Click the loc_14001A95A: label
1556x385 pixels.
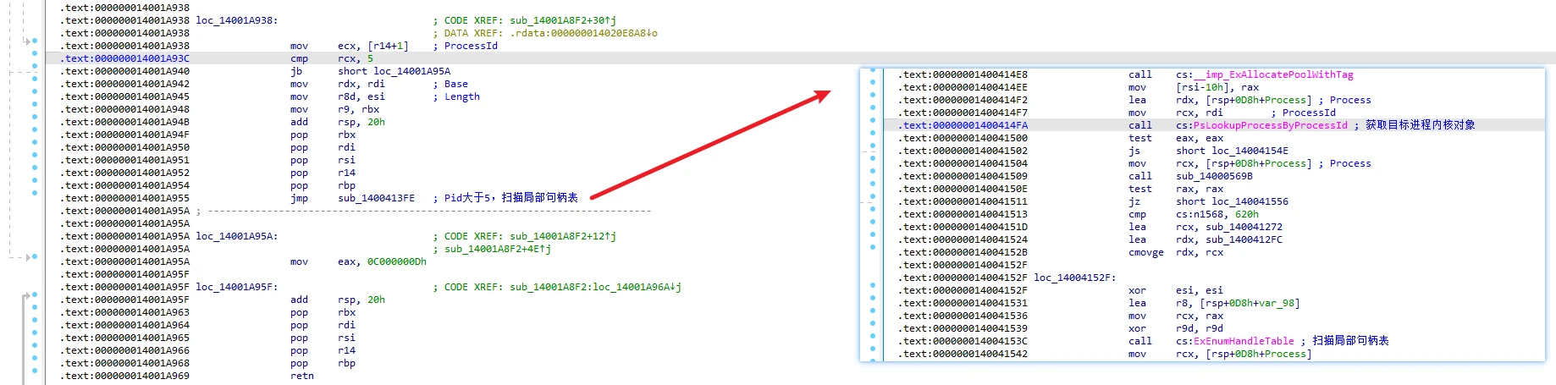pos(237,236)
